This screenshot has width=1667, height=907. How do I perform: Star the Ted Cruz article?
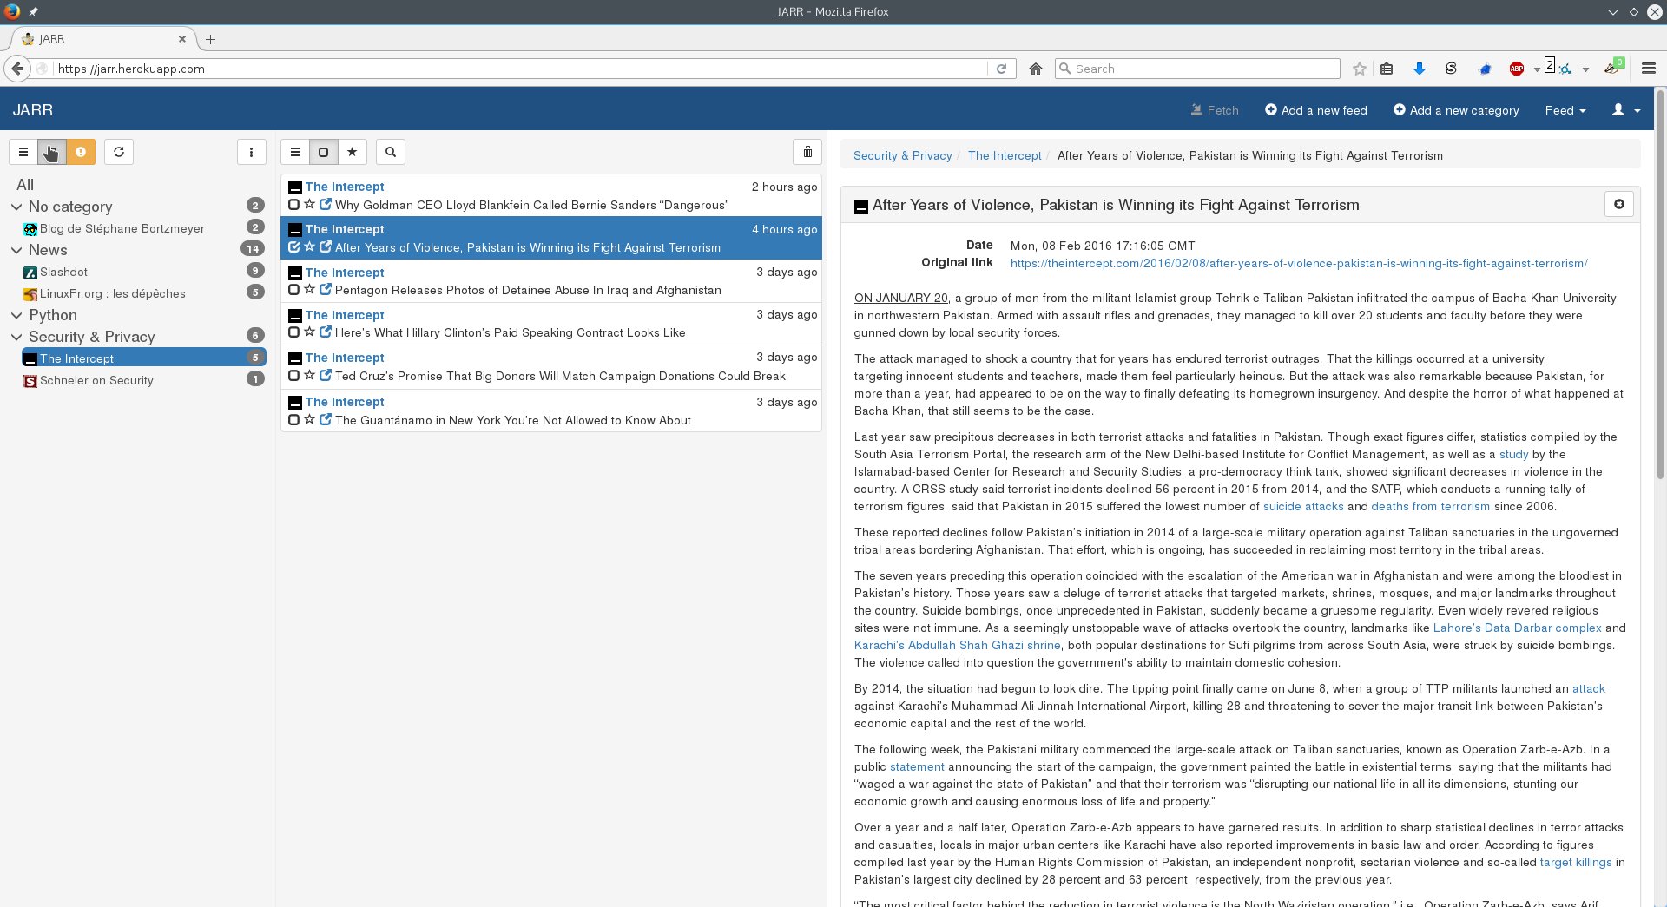pos(309,376)
